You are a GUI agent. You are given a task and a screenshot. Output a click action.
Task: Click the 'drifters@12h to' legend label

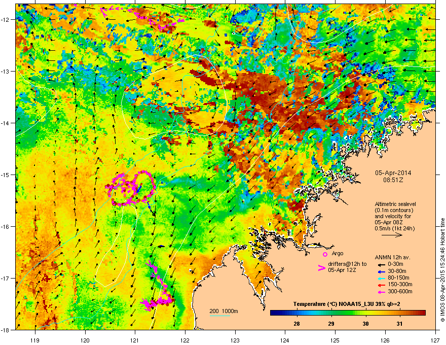[347, 264]
